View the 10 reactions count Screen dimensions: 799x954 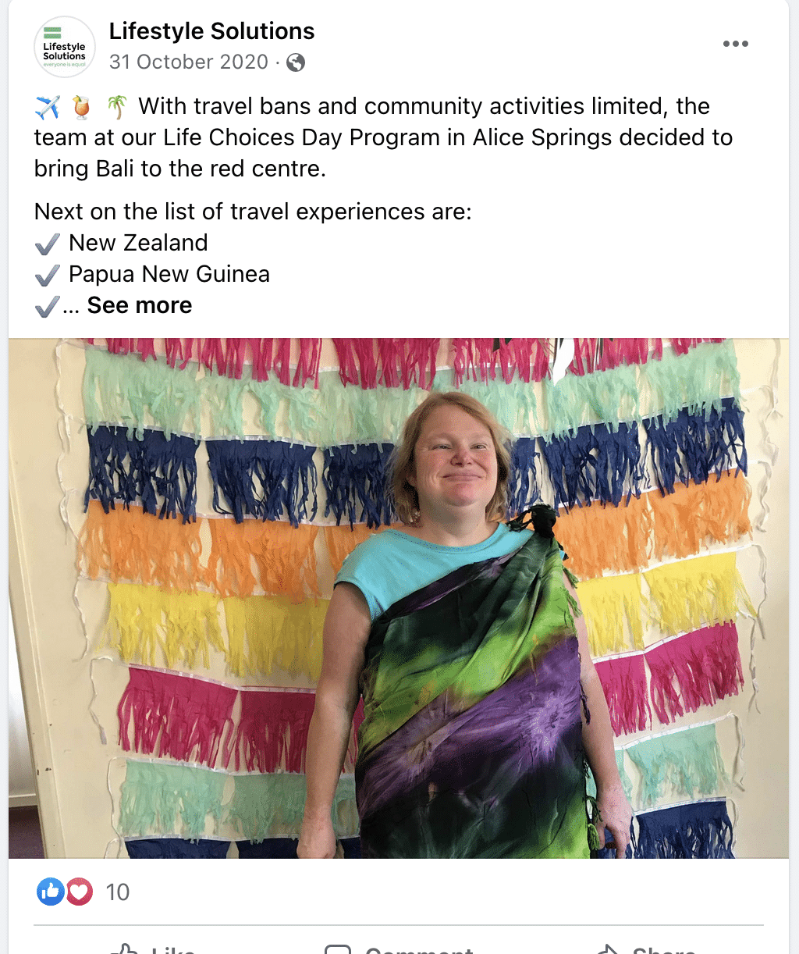118,892
